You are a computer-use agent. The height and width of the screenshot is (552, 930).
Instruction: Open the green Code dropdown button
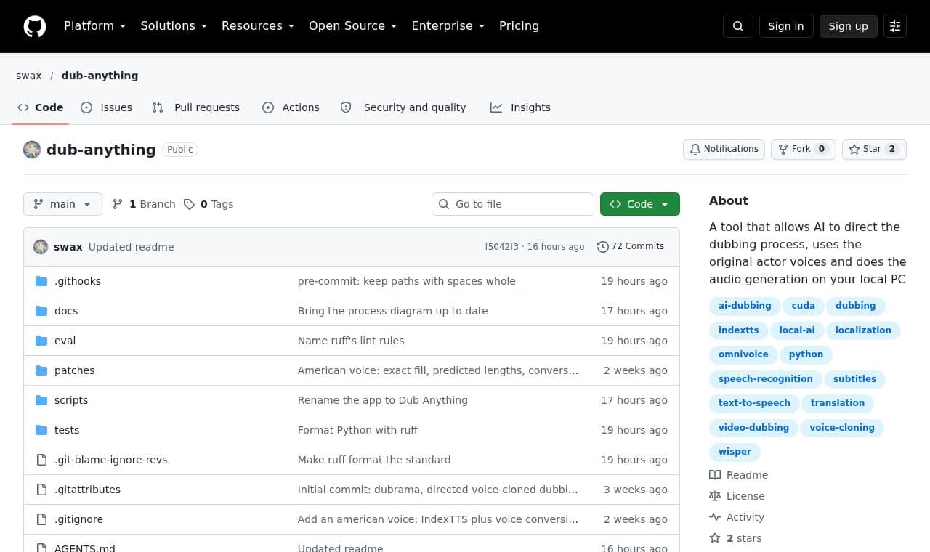(x=640, y=204)
